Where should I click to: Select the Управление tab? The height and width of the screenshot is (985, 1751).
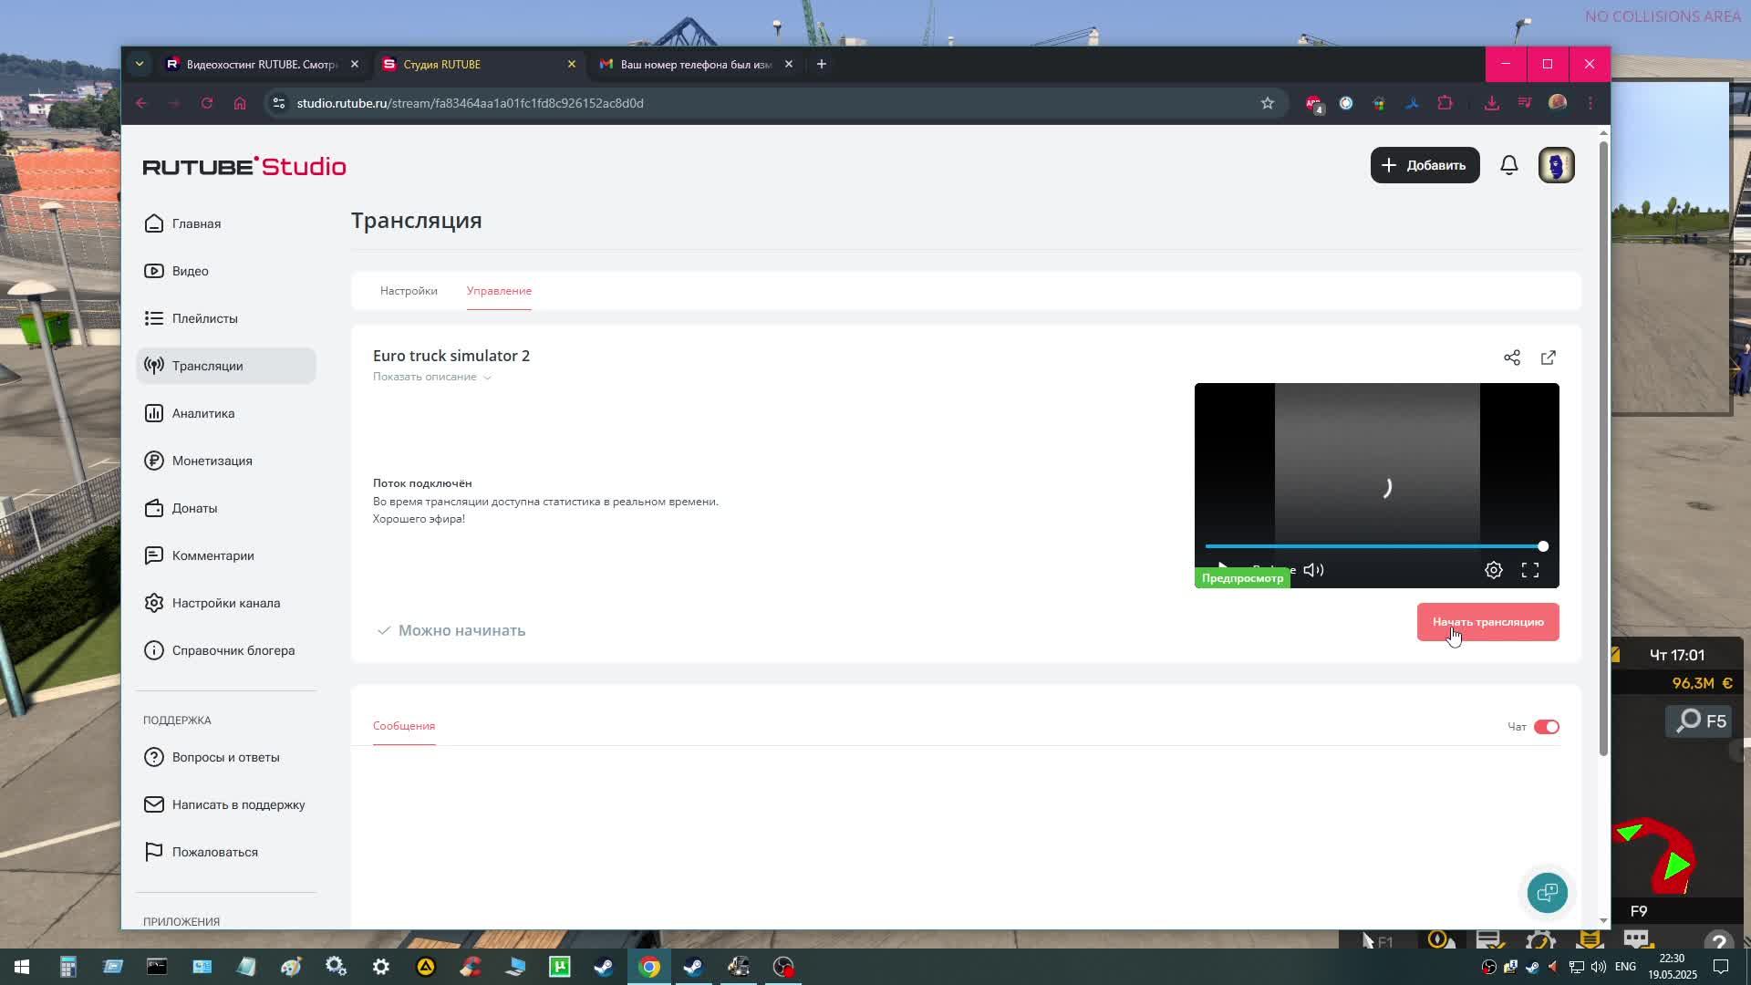click(x=499, y=291)
